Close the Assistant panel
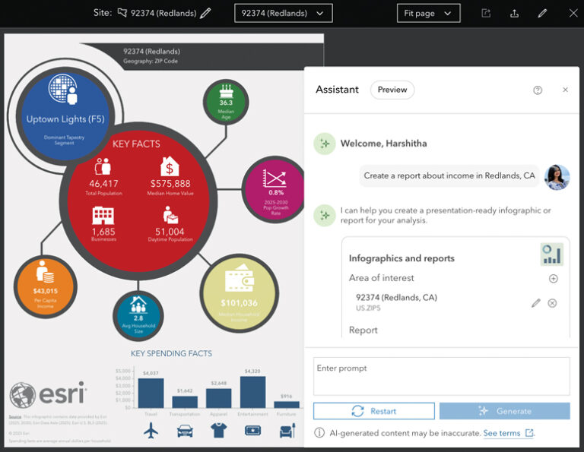 point(566,90)
